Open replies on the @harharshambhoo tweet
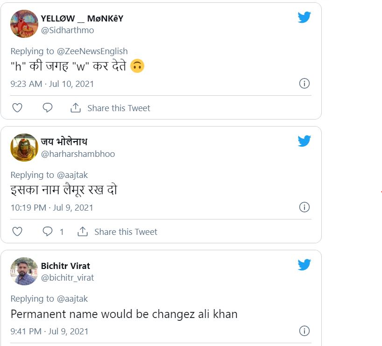 (x=48, y=232)
